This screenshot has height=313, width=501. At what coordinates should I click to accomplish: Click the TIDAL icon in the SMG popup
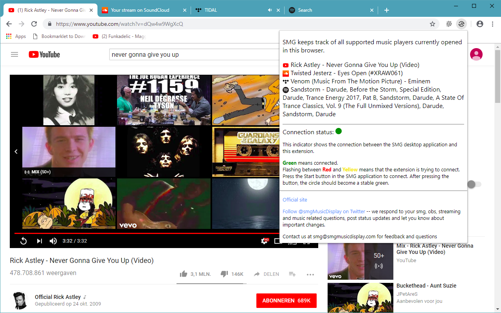(286, 81)
